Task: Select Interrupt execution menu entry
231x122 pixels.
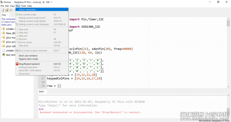Action: tap(42, 67)
